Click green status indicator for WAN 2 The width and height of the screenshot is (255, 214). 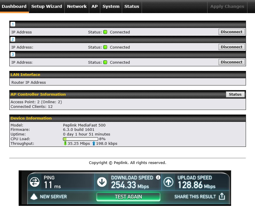click(x=105, y=47)
